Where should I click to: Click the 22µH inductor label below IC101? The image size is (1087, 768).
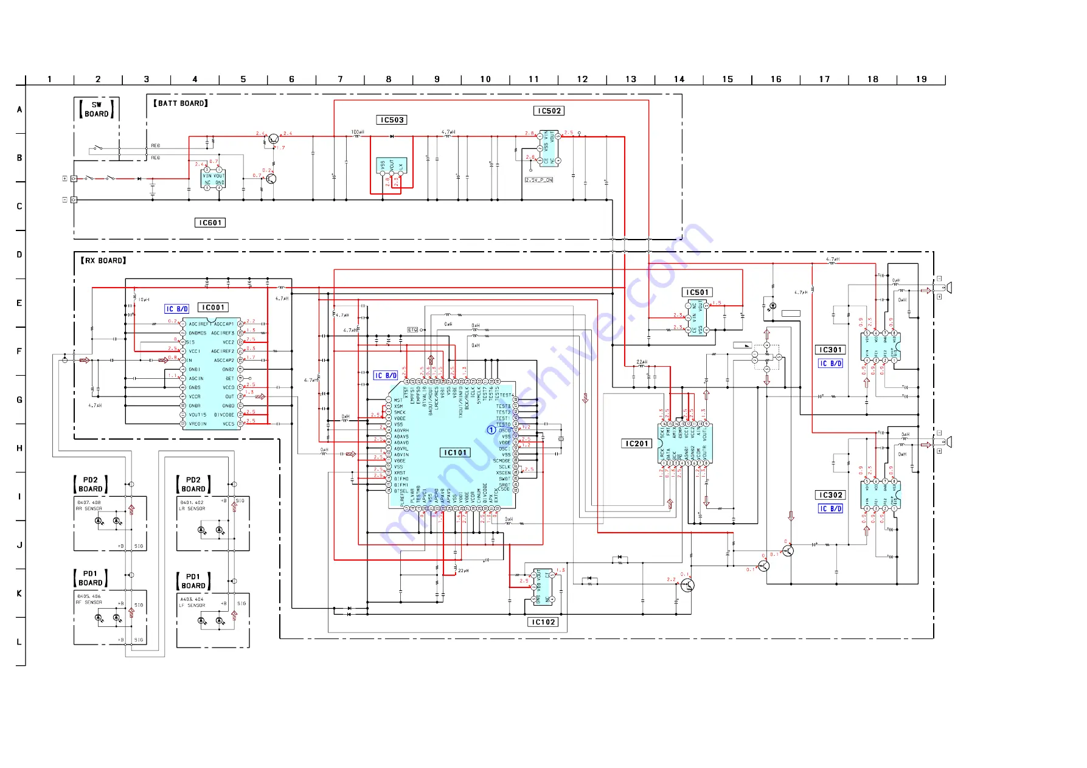pyautogui.click(x=464, y=570)
